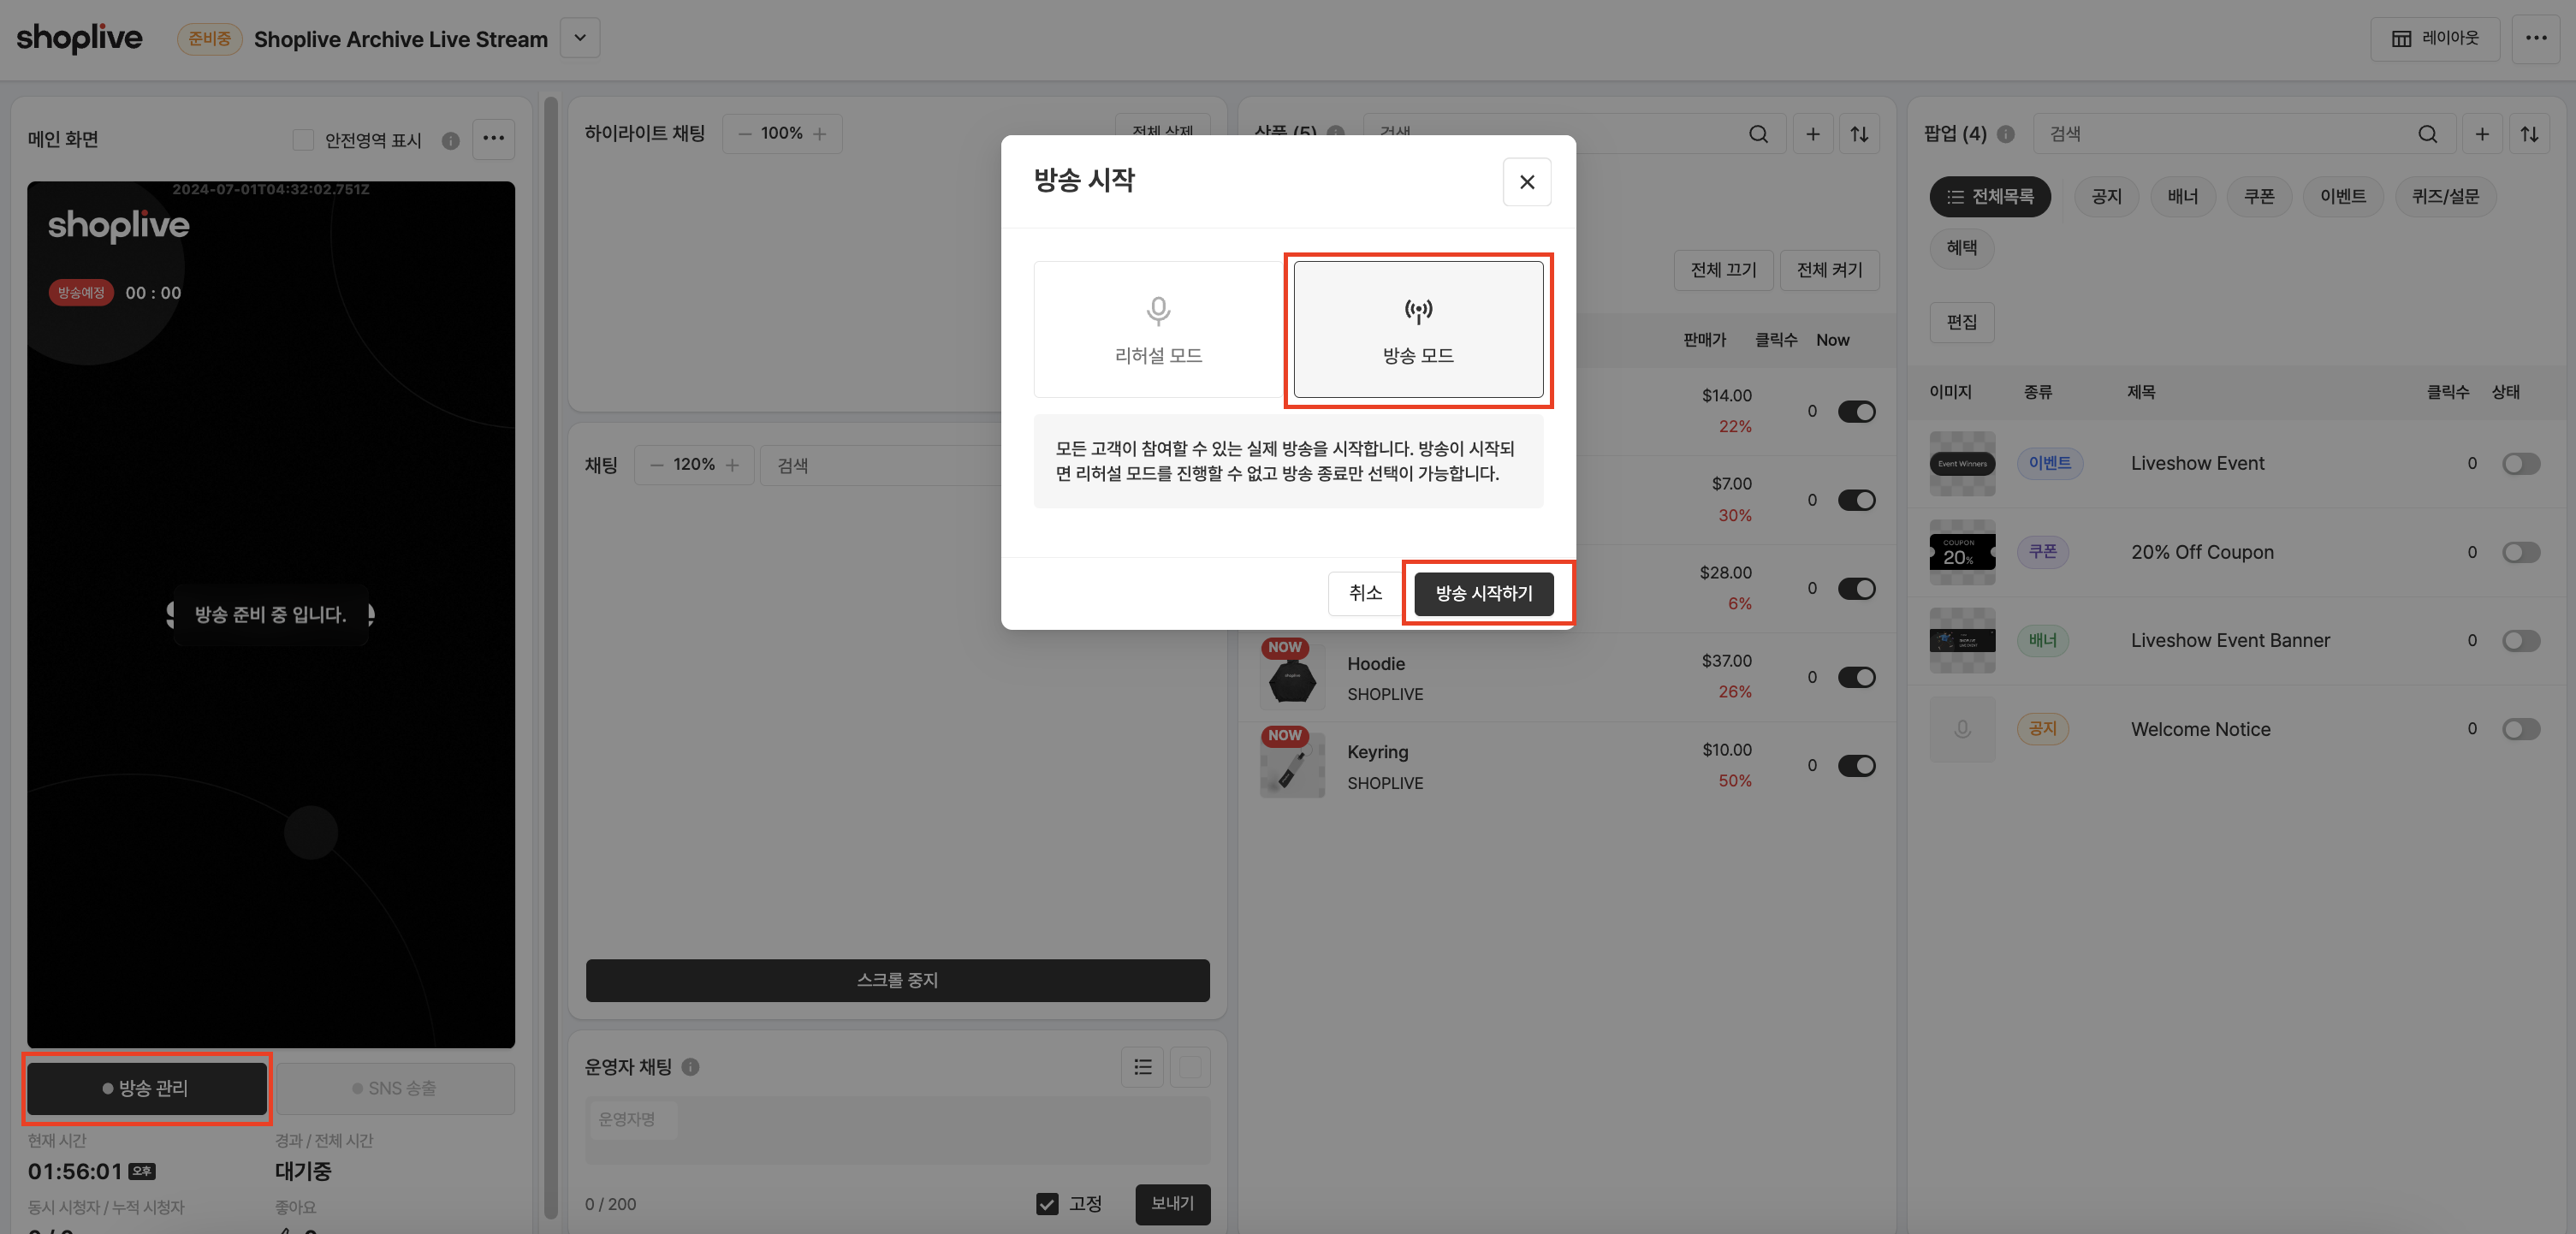This screenshot has width=2576, height=1234.
Task: Click list view icon in 운영자 채팅
Action: (x=1143, y=1067)
